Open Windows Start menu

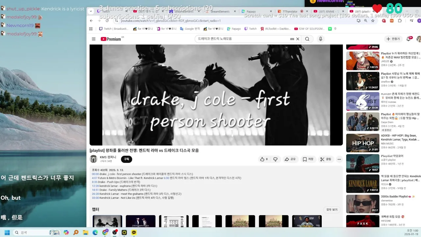pos(7,232)
